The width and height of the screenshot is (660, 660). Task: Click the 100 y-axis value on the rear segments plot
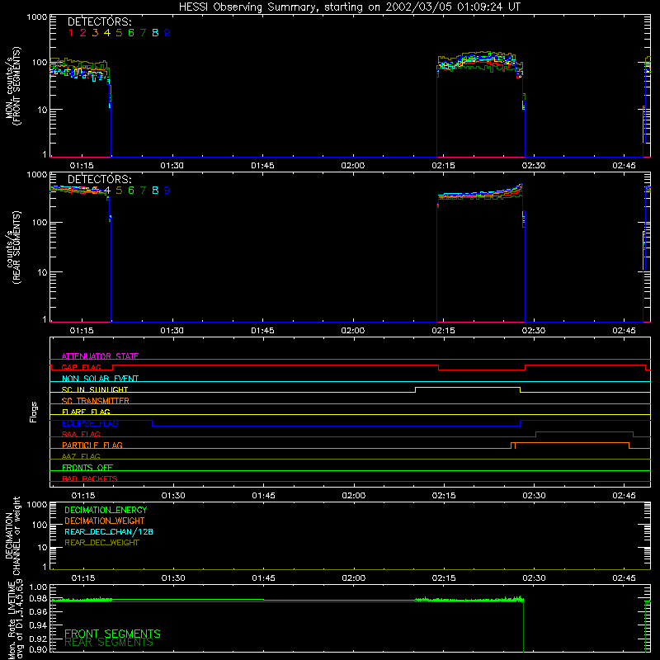[x=40, y=222]
